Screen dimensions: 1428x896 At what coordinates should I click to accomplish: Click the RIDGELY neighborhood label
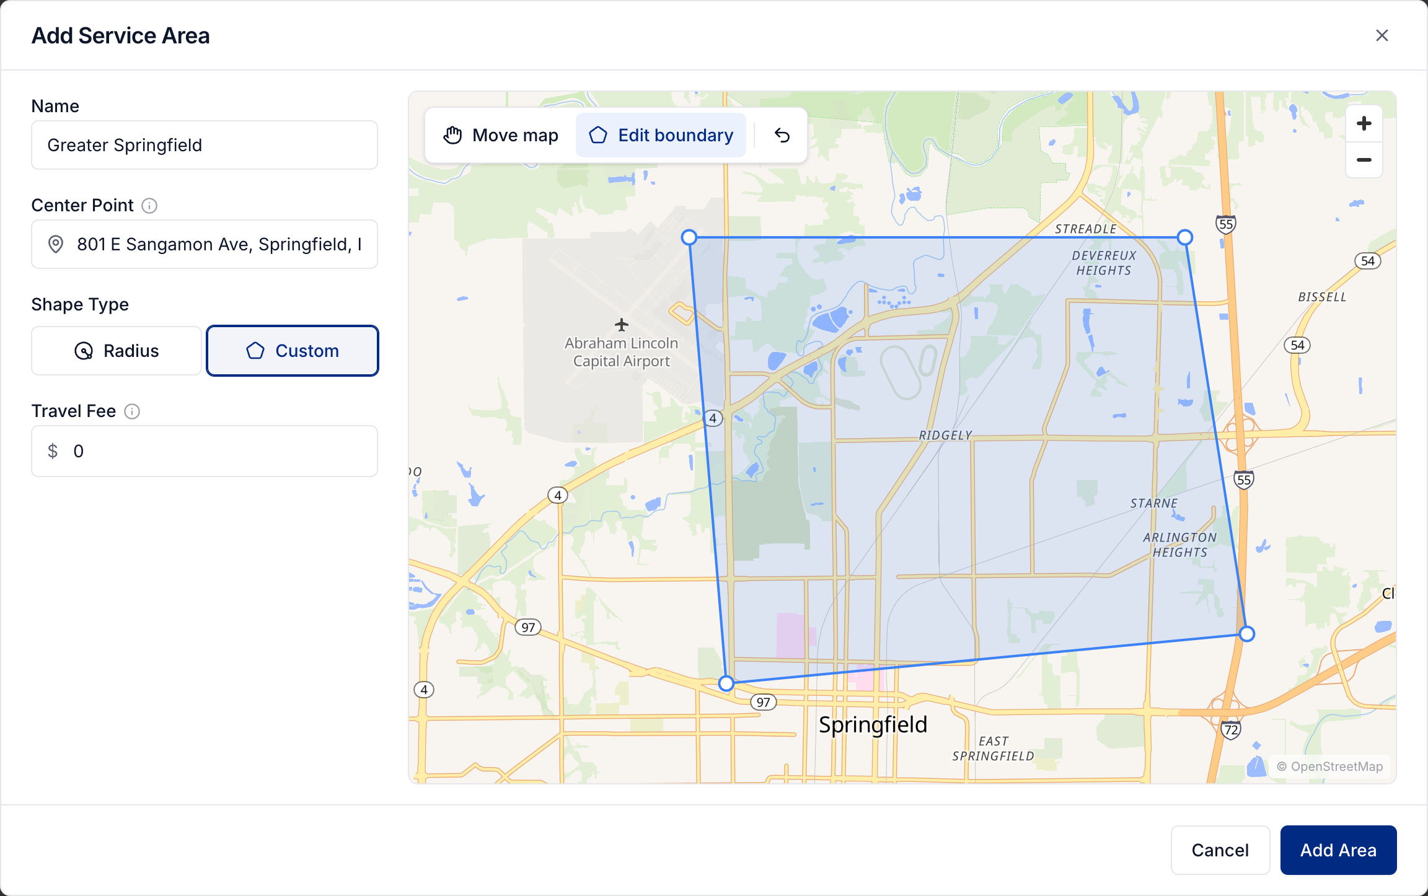pyautogui.click(x=945, y=436)
